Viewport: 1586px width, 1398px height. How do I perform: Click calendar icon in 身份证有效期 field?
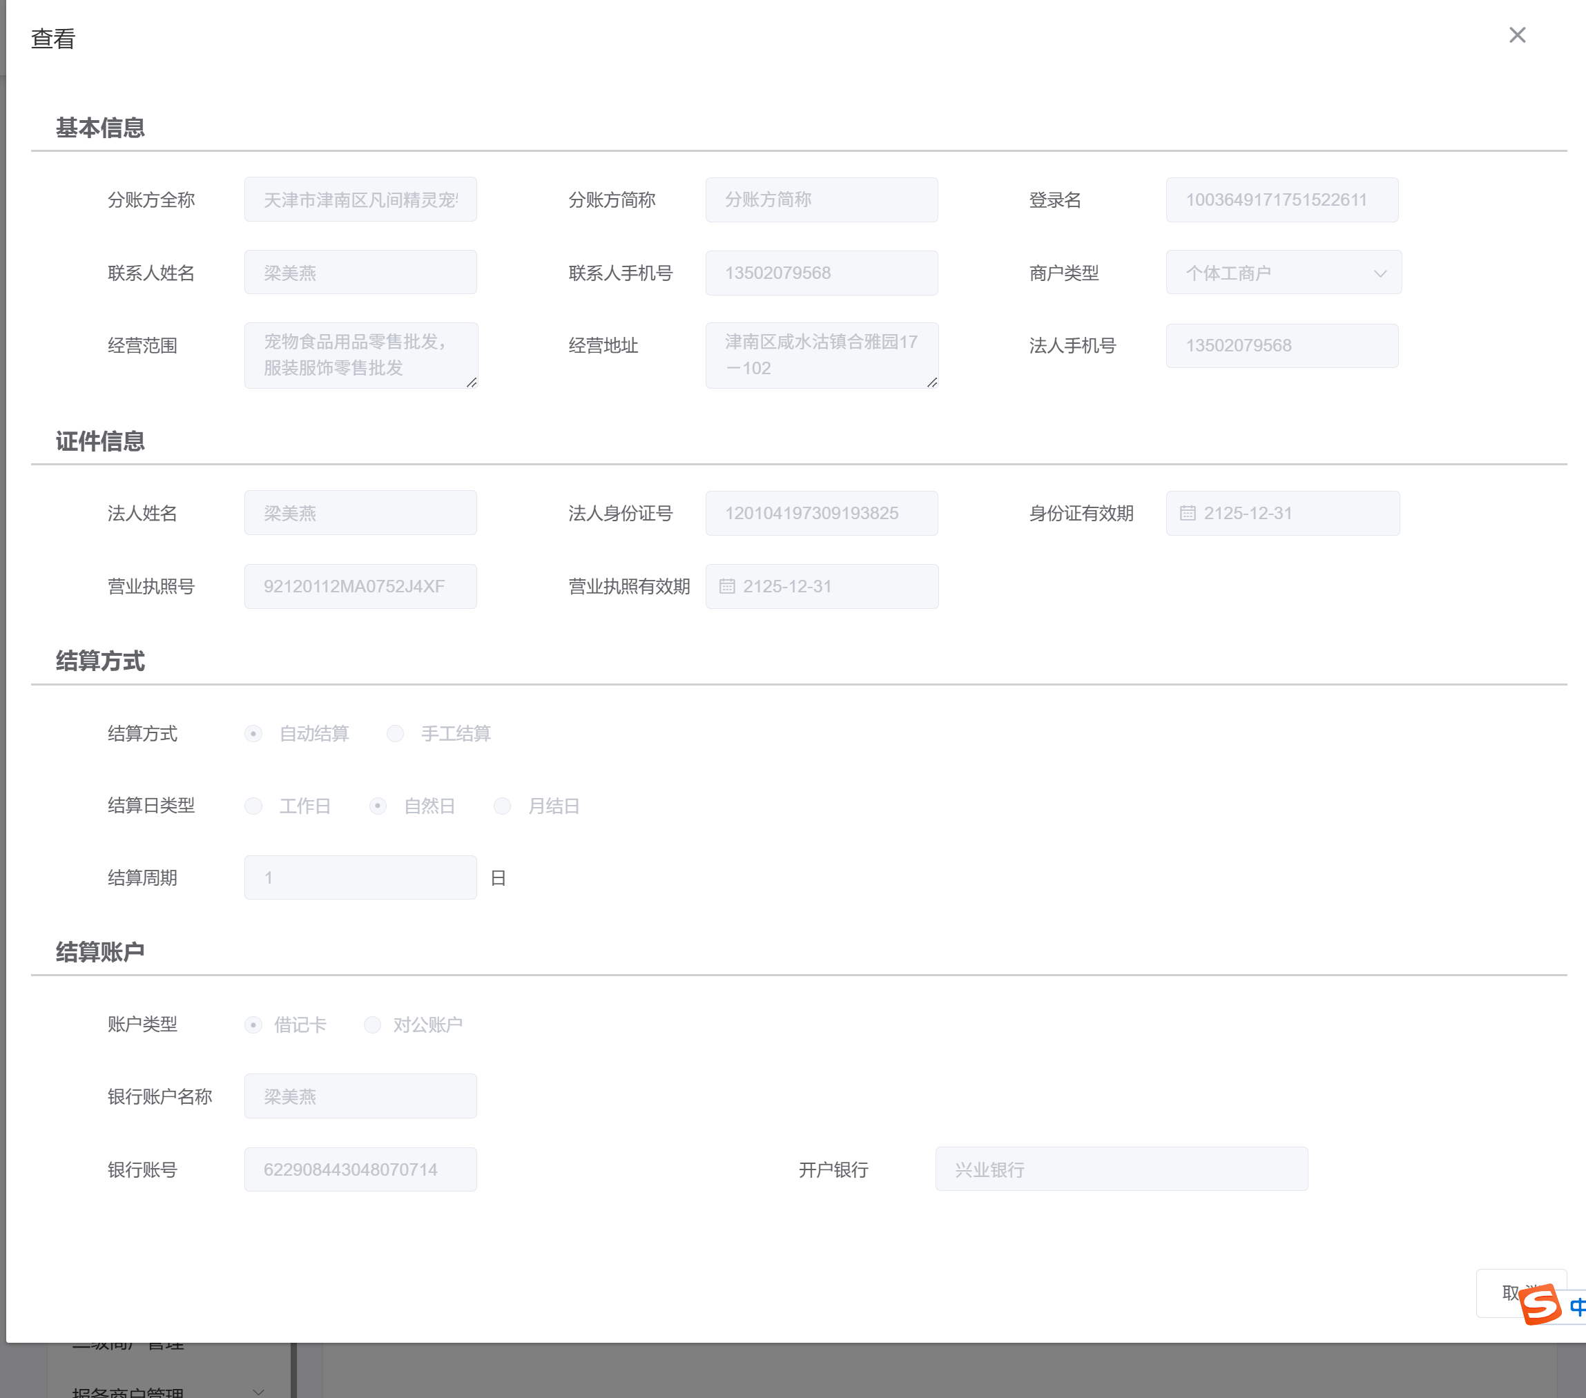coord(1187,513)
